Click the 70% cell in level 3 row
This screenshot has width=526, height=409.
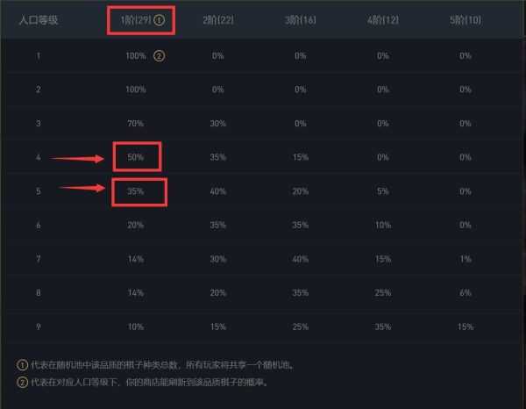(x=136, y=124)
